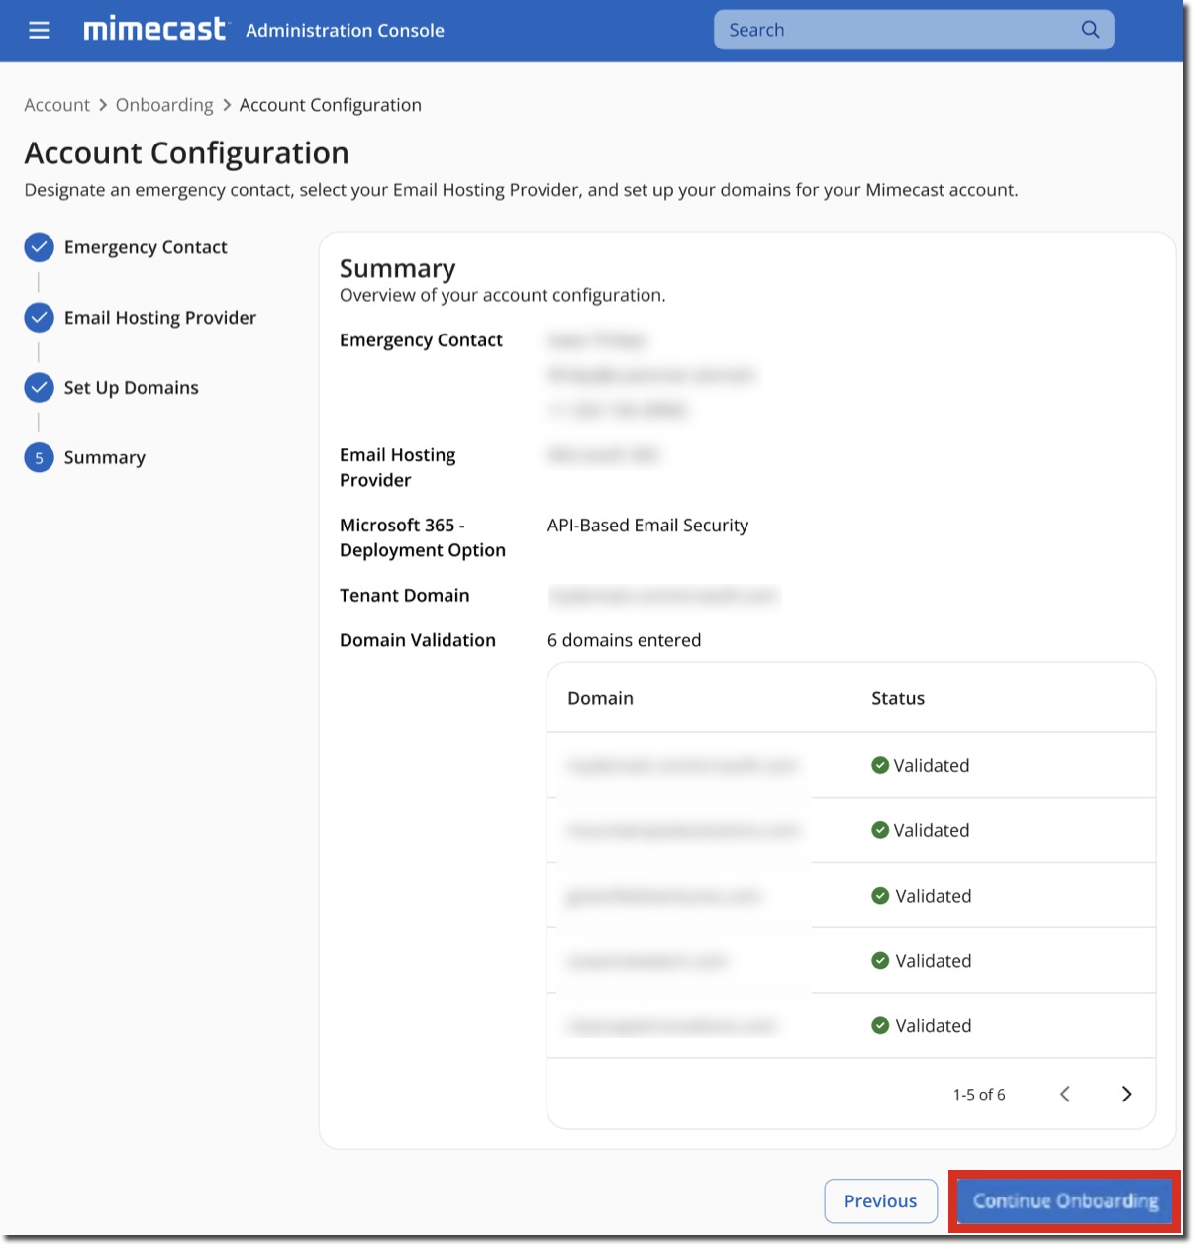The height and width of the screenshot is (1245, 1193).
Task: Go to previous page of domains
Action: (x=1065, y=1094)
